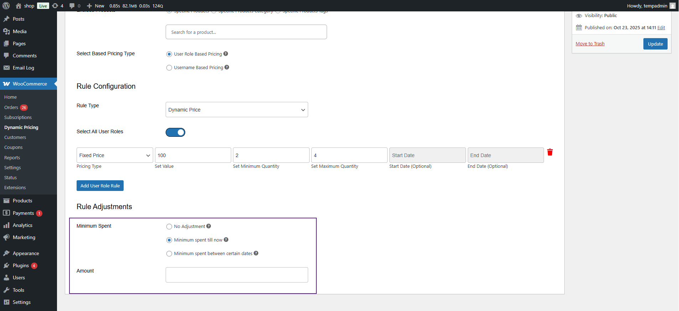Open the Rule Type dropdown
Screen dimensions: 679x311
pyautogui.click(x=237, y=110)
